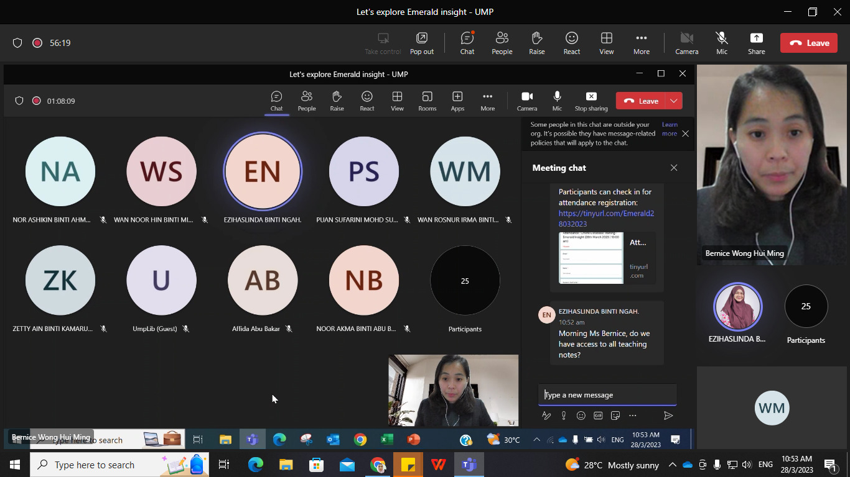Click the Type a new message field
Image resolution: width=850 pixels, height=477 pixels.
(x=607, y=395)
